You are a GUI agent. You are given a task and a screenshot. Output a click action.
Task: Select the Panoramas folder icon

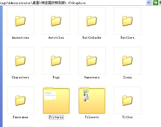pyautogui.click(x=20, y=101)
